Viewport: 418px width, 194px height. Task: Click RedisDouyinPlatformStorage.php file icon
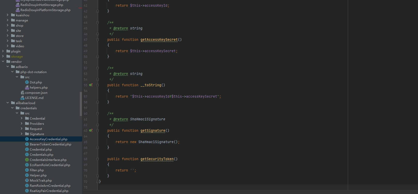(18, 10)
